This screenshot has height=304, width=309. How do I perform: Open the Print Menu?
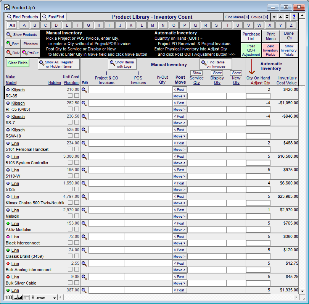tap(270, 36)
